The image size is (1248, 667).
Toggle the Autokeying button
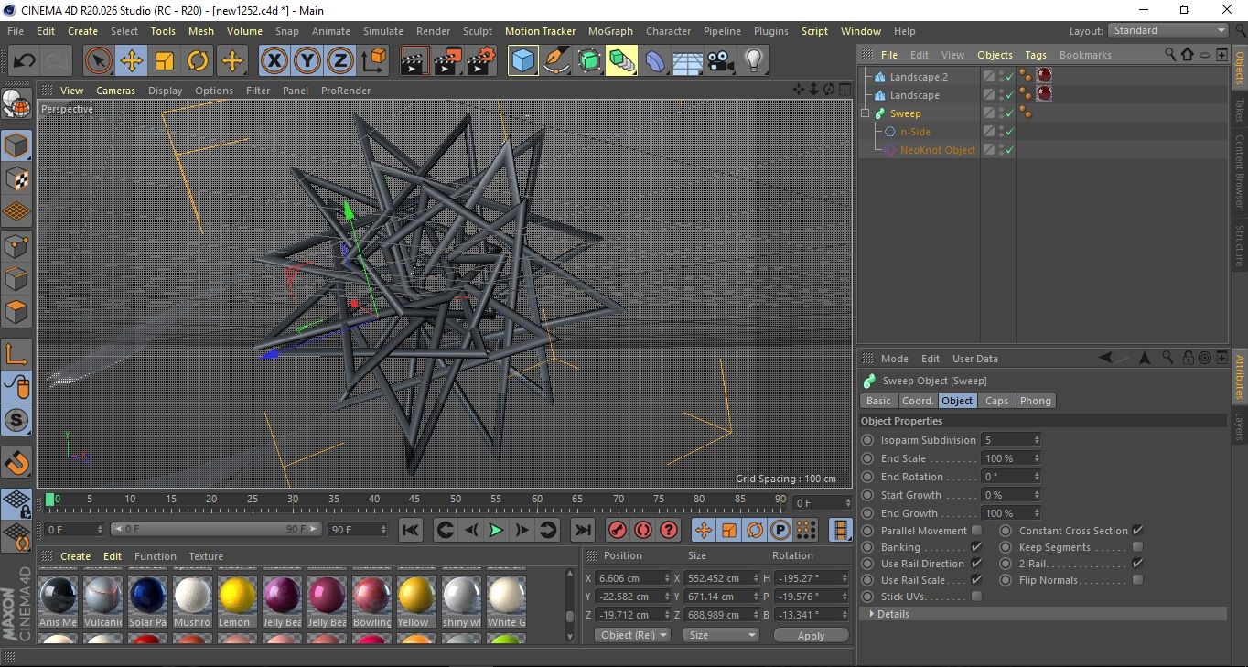click(x=643, y=530)
